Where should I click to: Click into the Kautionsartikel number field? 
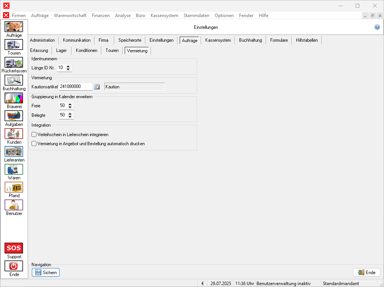pyautogui.click(x=76, y=87)
